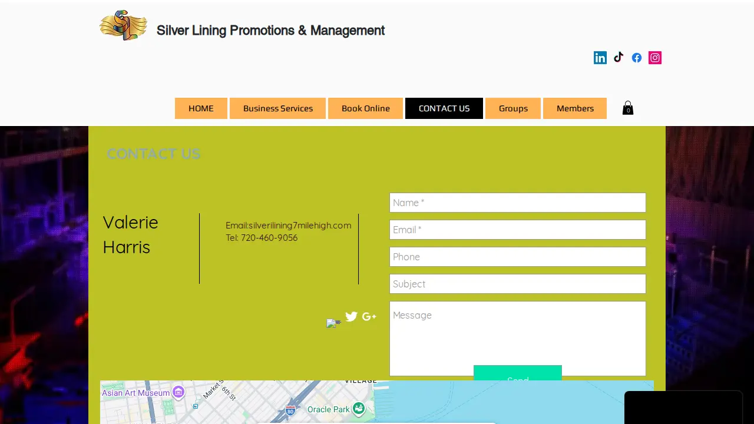Open the Facebook social icon
Viewport: 754px width, 424px height.
click(x=637, y=58)
